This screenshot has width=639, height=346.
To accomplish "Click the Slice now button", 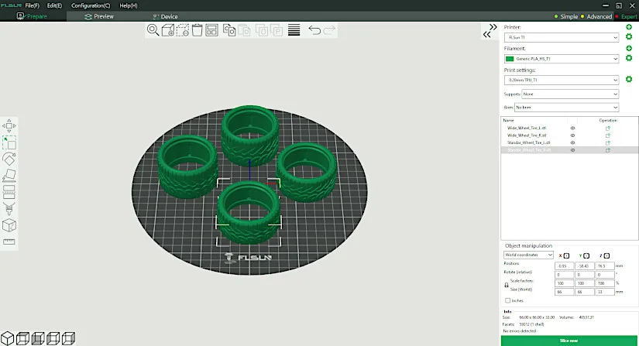I will 569,341.
